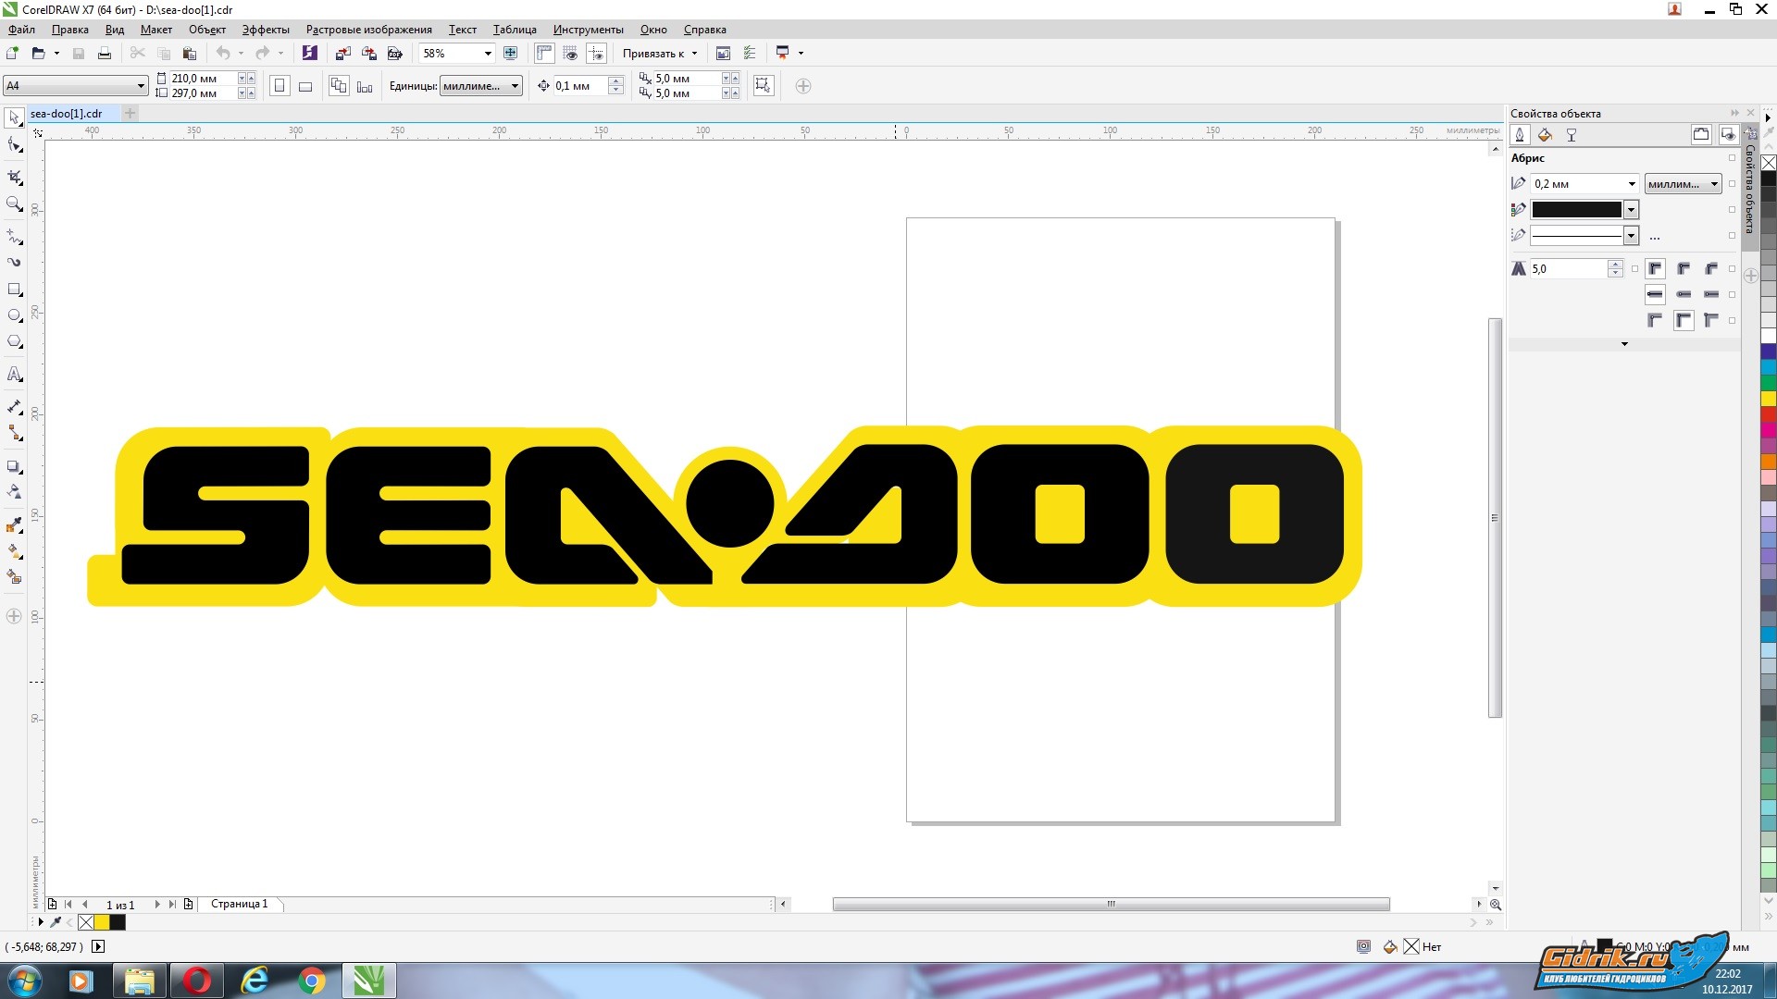Open the A4 page size dropdown
Viewport: 1777px width, 999px height.
(x=141, y=86)
